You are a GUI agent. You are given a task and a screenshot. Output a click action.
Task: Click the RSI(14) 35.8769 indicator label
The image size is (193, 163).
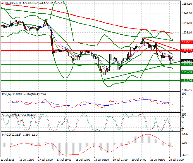point(12,94)
